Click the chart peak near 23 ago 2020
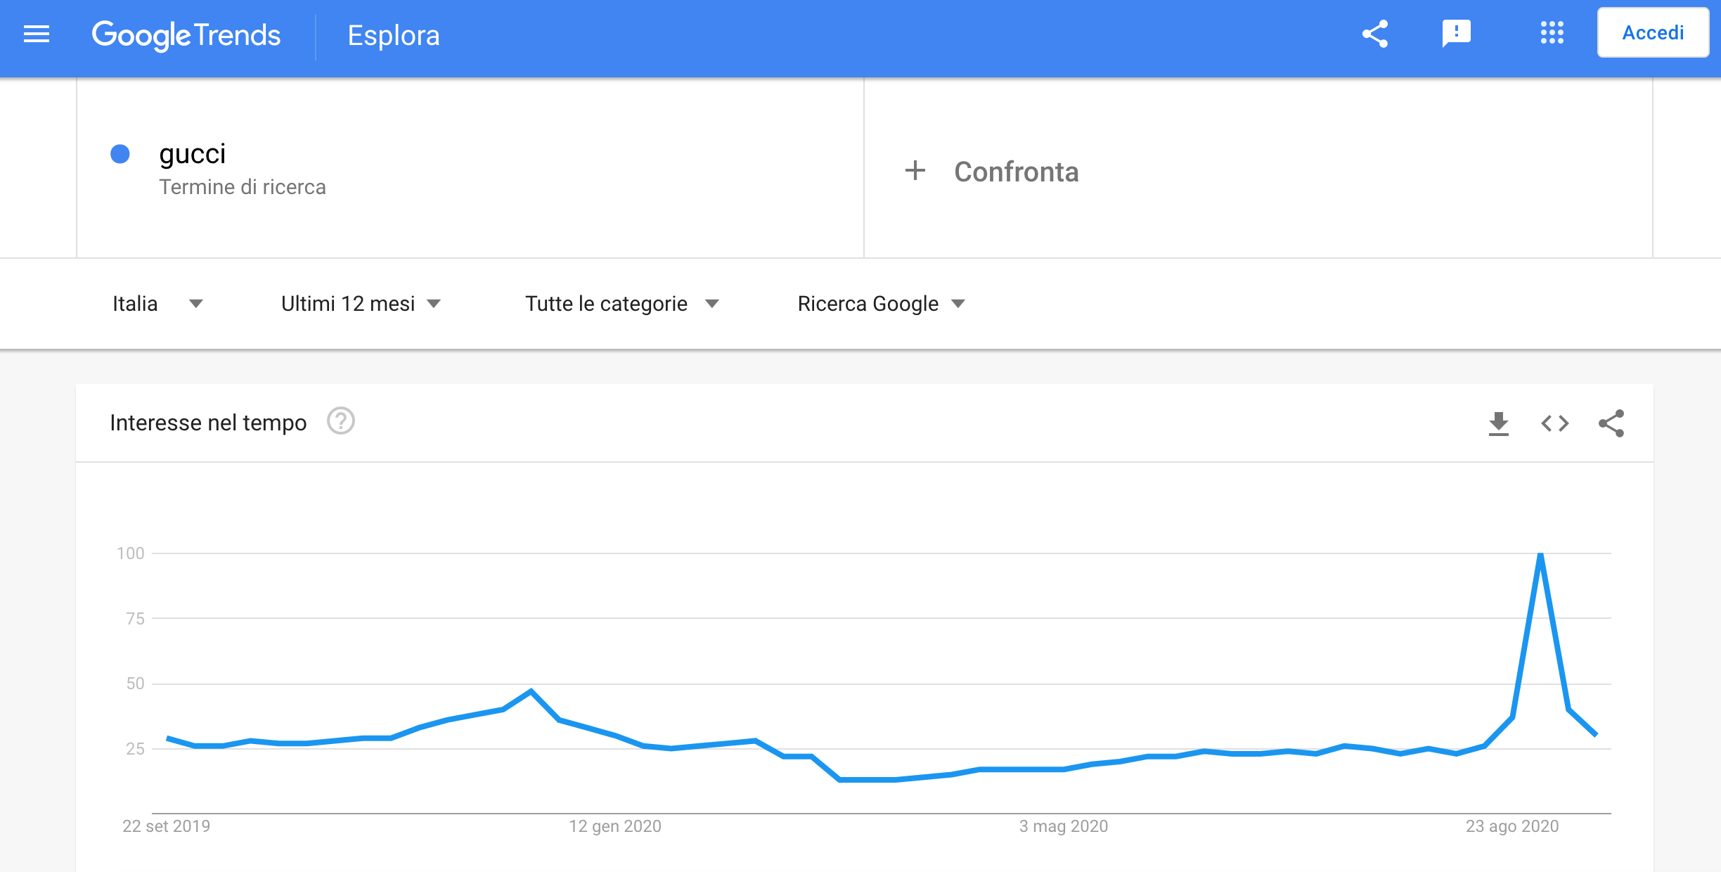1721x872 pixels. 1540,555
